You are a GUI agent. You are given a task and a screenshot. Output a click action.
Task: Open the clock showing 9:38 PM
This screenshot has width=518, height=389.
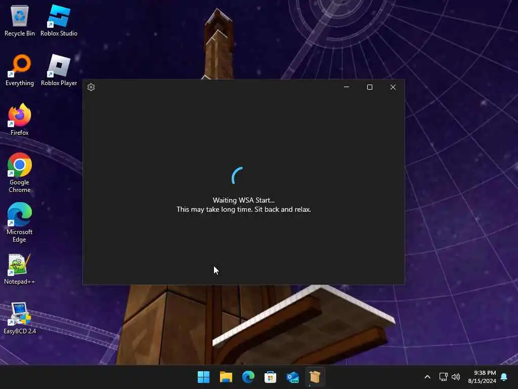click(x=482, y=377)
